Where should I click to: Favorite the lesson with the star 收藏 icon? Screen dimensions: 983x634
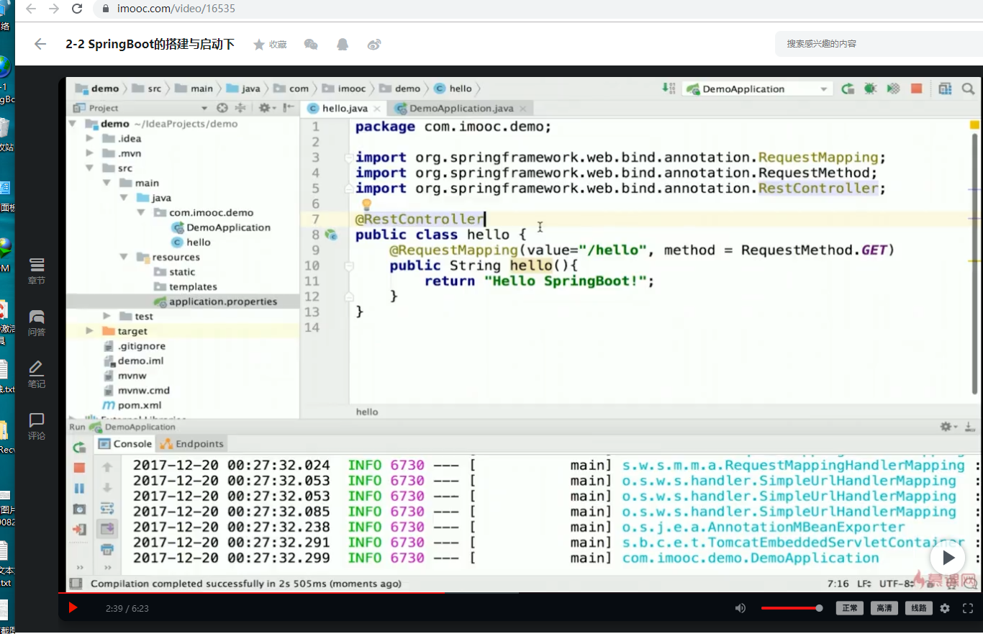(x=270, y=45)
